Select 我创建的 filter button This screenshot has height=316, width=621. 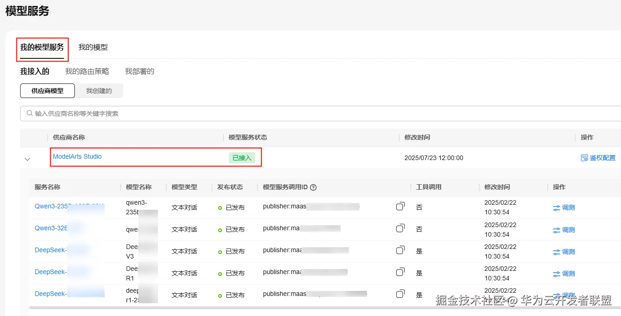(99, 91)
